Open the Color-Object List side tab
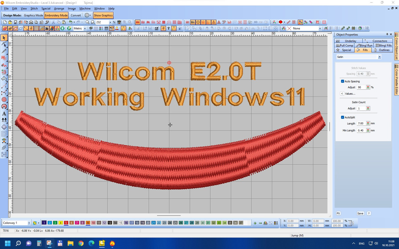The height and width of the screenshot is (249, 399). coord(397,47)
